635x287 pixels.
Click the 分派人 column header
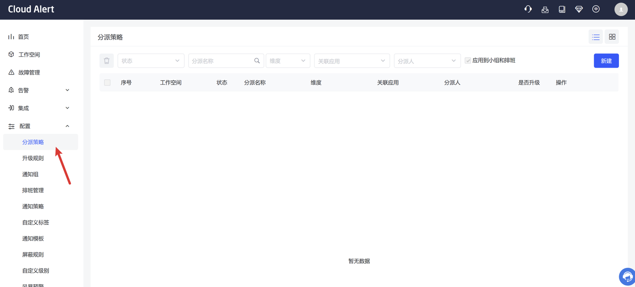point(452,83)
